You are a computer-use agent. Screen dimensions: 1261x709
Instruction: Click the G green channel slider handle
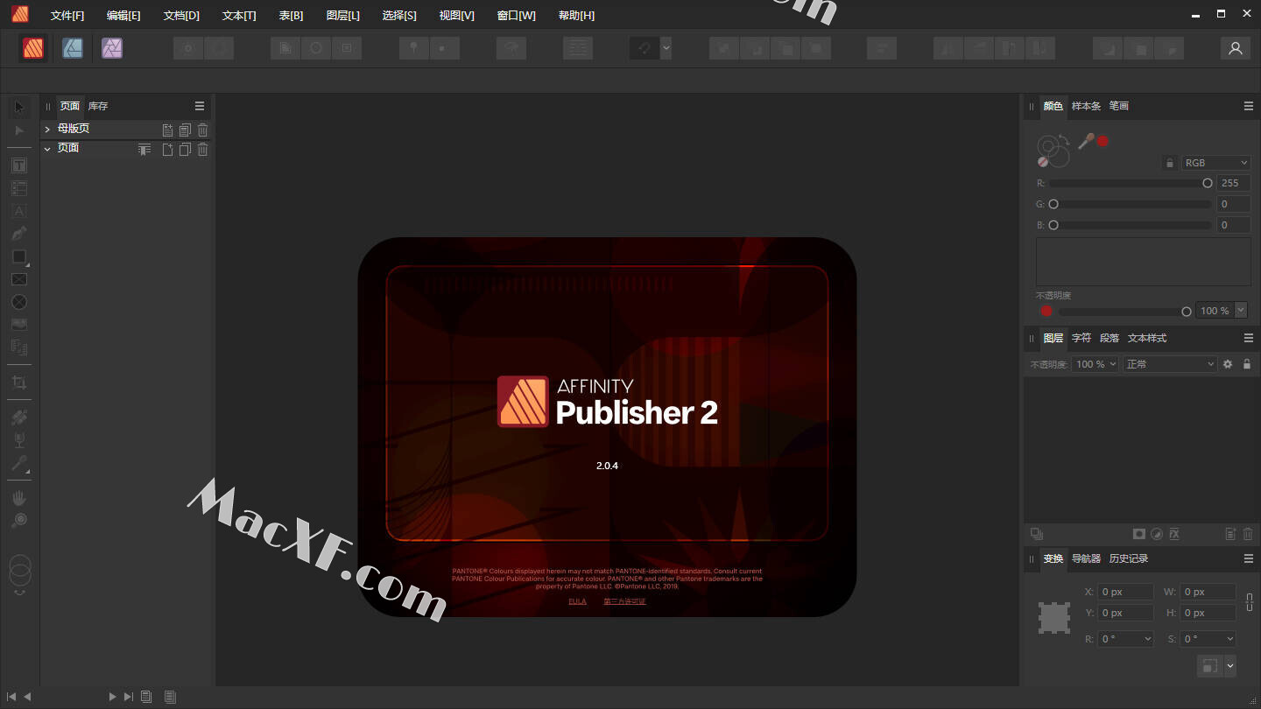coord(1053,204)
